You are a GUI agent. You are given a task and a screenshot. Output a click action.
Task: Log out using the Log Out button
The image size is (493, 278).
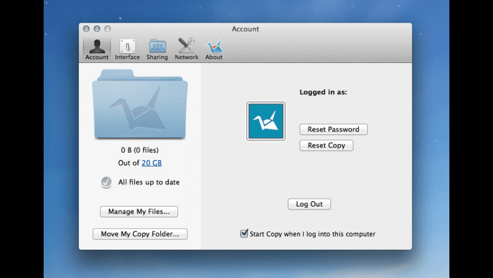(x=309, y=204)
